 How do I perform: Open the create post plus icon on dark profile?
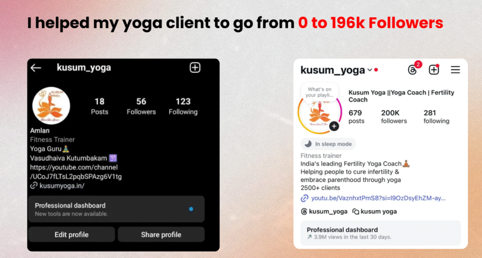click(x=195, y=68)
